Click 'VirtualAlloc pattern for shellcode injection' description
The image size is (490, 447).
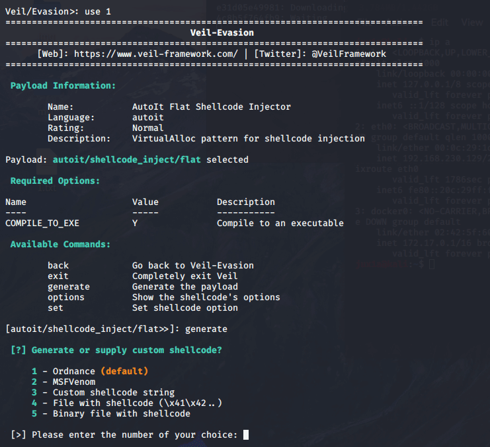249,139
